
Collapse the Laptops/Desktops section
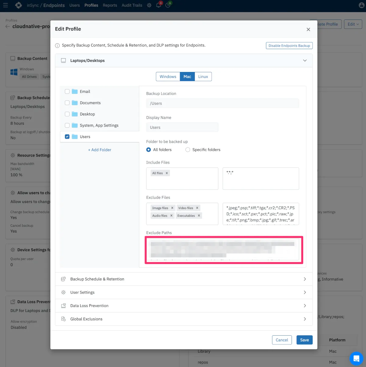[x=304, y=61]
